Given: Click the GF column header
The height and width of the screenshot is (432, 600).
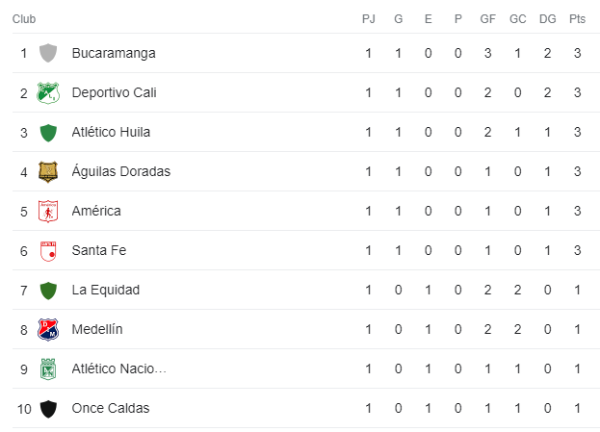Looking at the screenshot, I should click(488, 18).
